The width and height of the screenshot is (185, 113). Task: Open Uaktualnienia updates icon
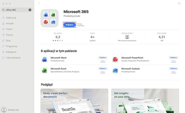tap(3, 58)
